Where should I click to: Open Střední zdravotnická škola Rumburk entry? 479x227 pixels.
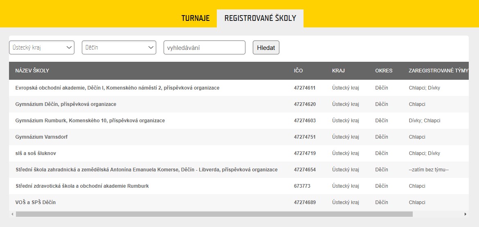pyautogui.click(x=239, y=186)
